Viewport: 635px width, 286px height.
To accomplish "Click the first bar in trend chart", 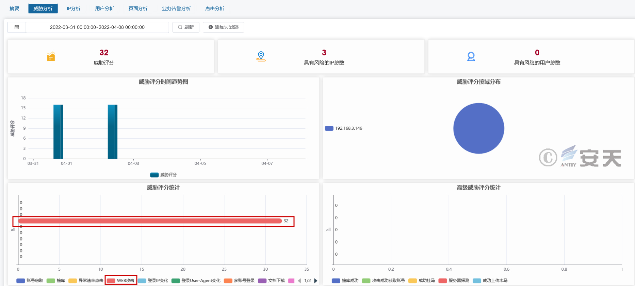I will [58, 132].
